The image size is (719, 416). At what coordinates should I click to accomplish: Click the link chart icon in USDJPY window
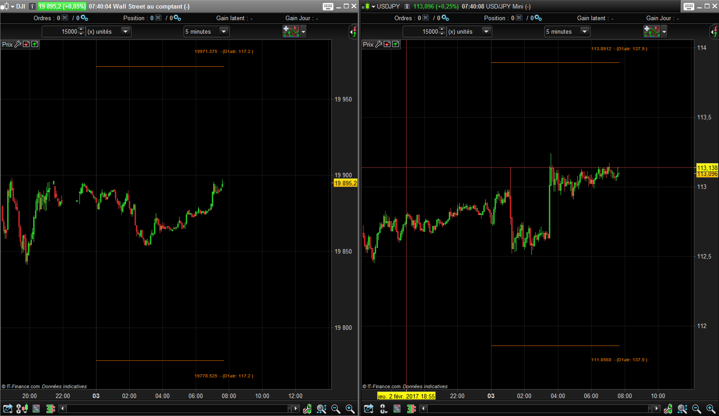[383, 409]
